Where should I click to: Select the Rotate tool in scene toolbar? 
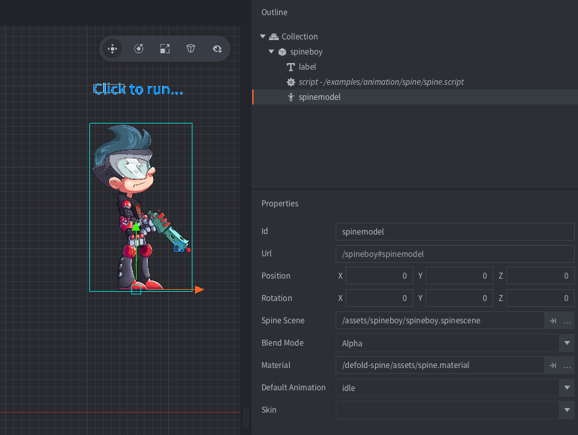139,49
